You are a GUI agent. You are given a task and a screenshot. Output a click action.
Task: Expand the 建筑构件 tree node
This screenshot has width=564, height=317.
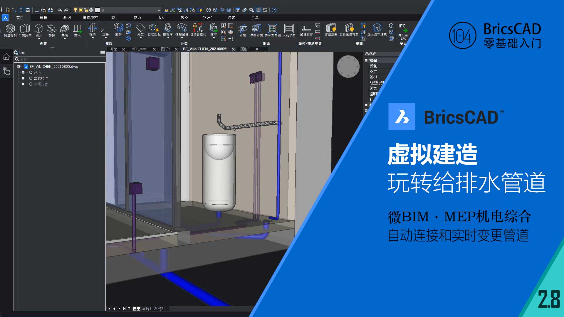pyautogui.click(x=23, y=78)
